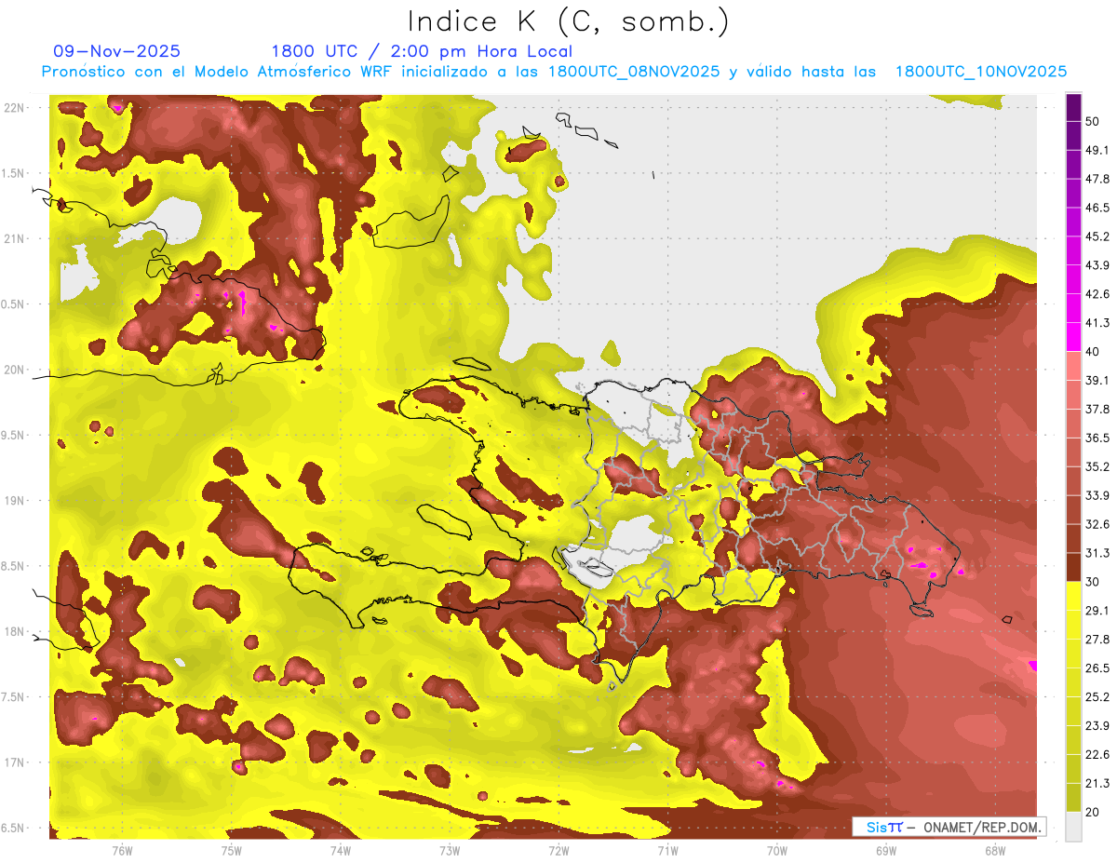The height and width of the screenshot is (863, 1117).
Task: Click the WRF model initialization subtitle text
Action: click(x=554, y=72)
